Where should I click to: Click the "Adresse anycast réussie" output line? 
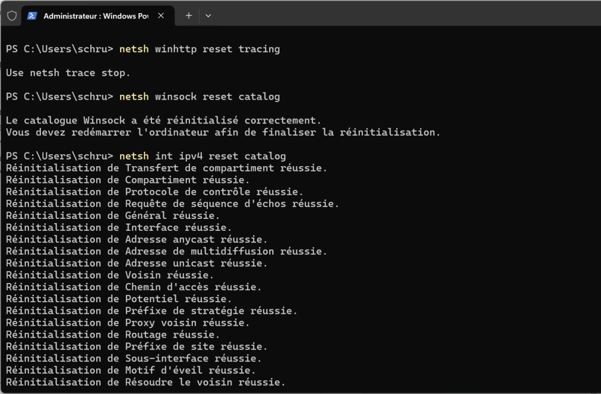[137, 239]
